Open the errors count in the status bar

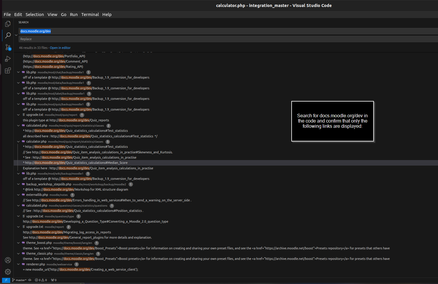click(x=38, y=280)
